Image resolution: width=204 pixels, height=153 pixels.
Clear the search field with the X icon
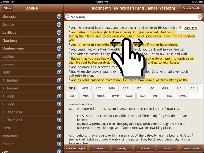200,17
